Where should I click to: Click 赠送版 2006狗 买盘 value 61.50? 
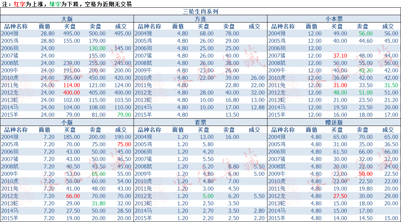click(x=340, y=152)
